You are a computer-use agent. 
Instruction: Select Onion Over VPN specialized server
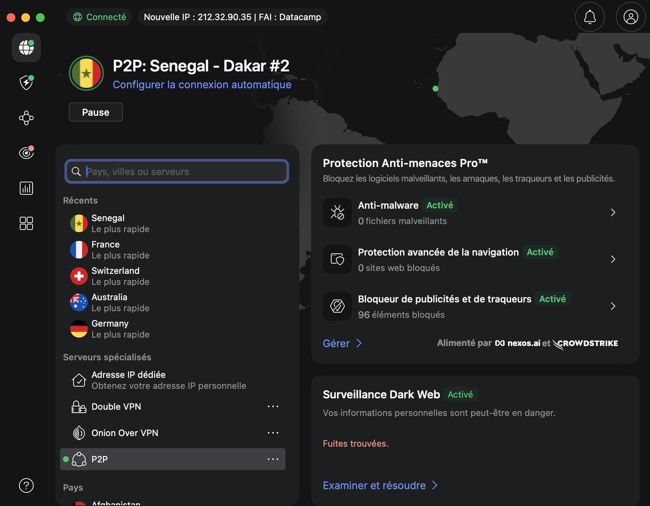pos(125,433)
